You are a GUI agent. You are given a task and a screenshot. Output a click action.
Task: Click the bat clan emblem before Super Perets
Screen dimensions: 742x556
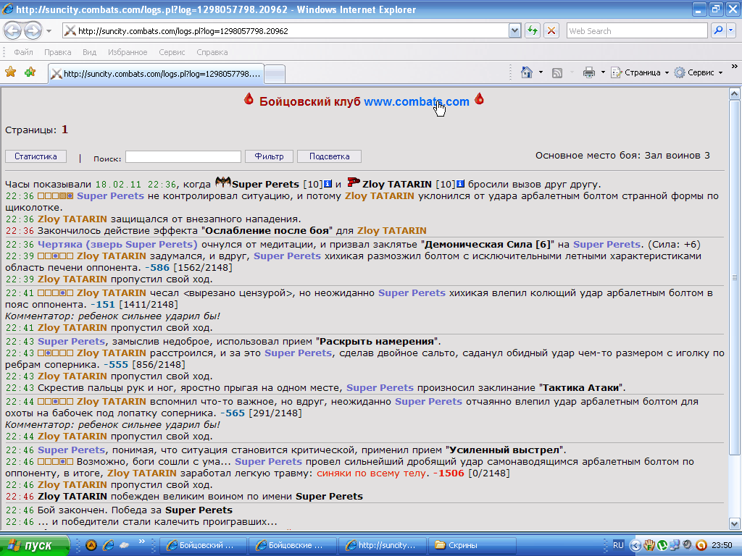tap(223, 182)
